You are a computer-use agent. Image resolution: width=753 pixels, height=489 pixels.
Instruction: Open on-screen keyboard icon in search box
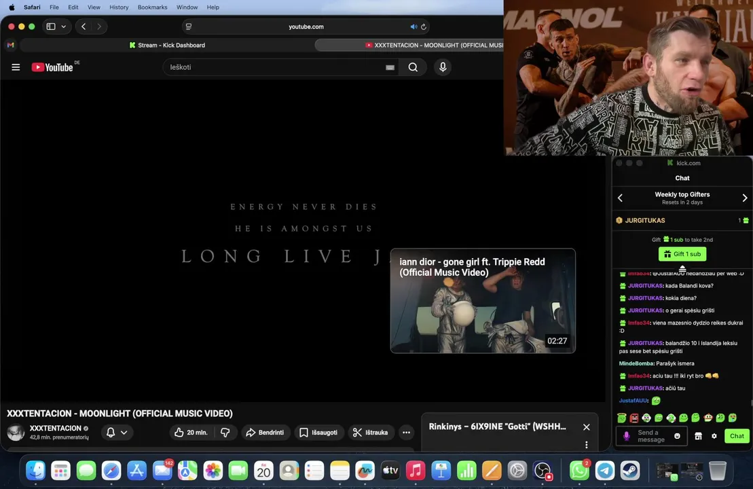click(x=390, y=68)
